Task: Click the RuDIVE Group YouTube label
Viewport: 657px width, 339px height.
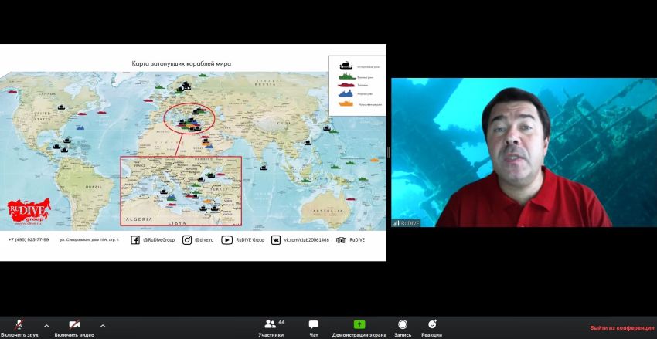Action: tap(250, 240)
